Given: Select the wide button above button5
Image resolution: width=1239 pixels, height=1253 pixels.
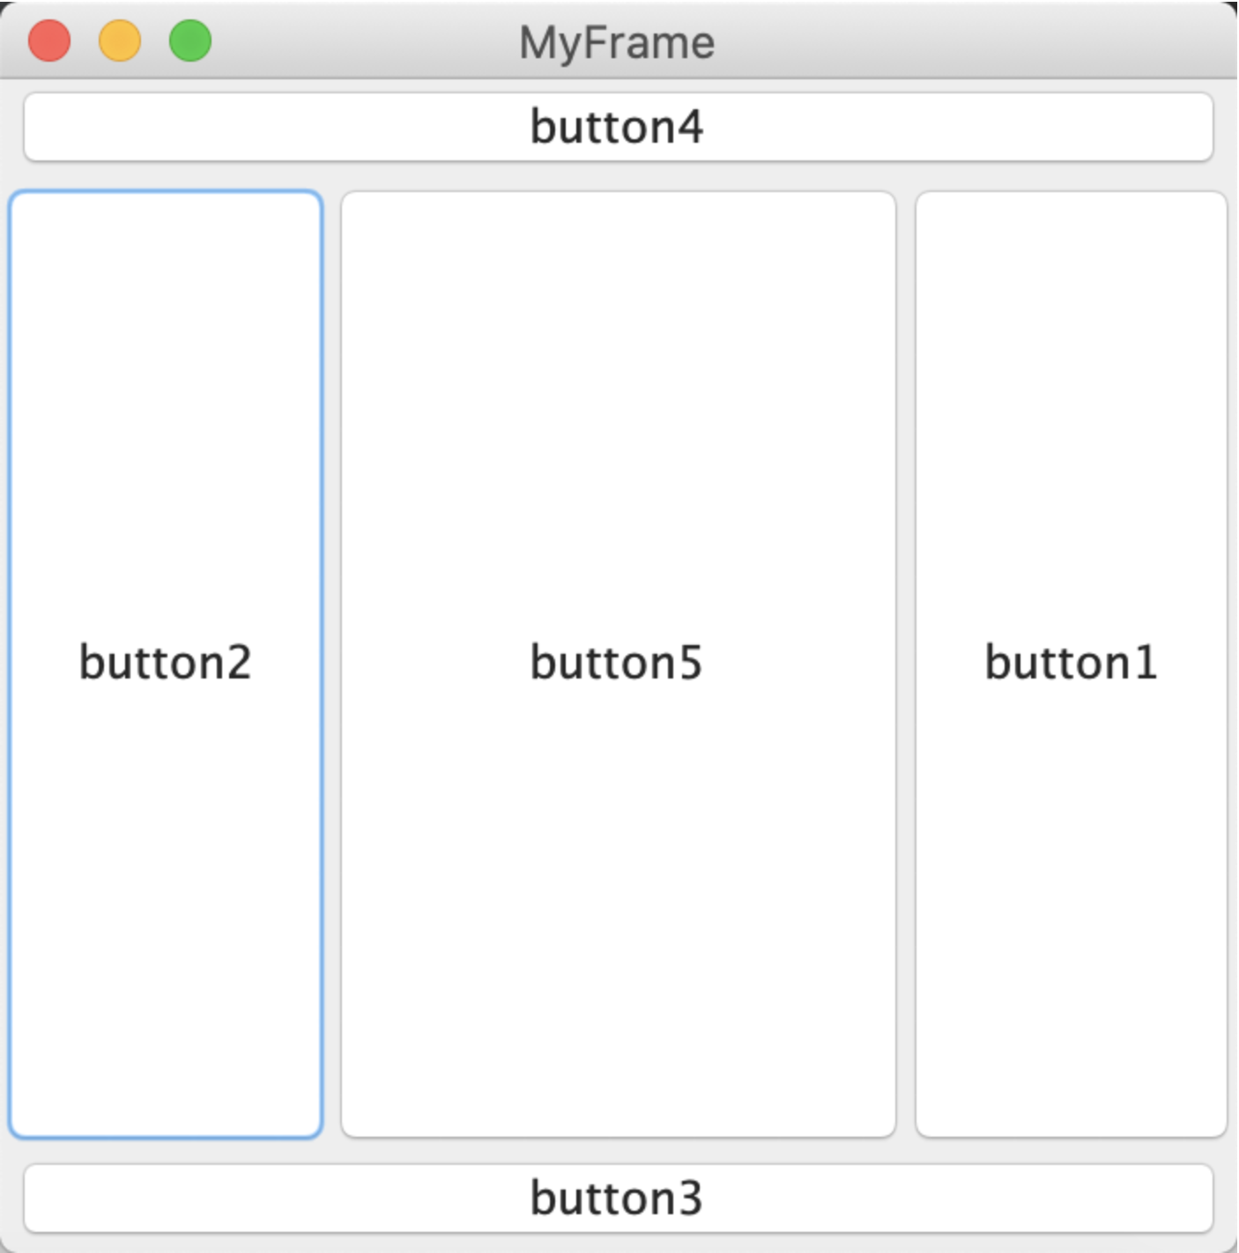Looking at the screenshot, I should (618, 127).
